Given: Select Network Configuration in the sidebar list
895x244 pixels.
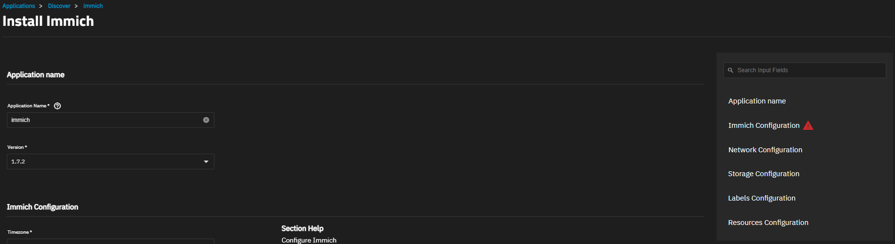Looking at the screenshot, I should pos(765,150).
